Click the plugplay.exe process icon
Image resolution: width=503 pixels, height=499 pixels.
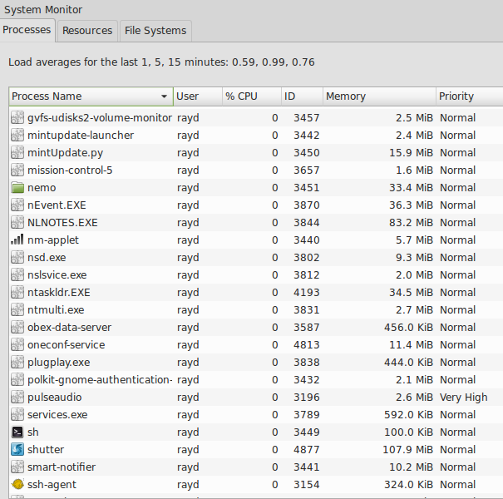pos(17,362)
